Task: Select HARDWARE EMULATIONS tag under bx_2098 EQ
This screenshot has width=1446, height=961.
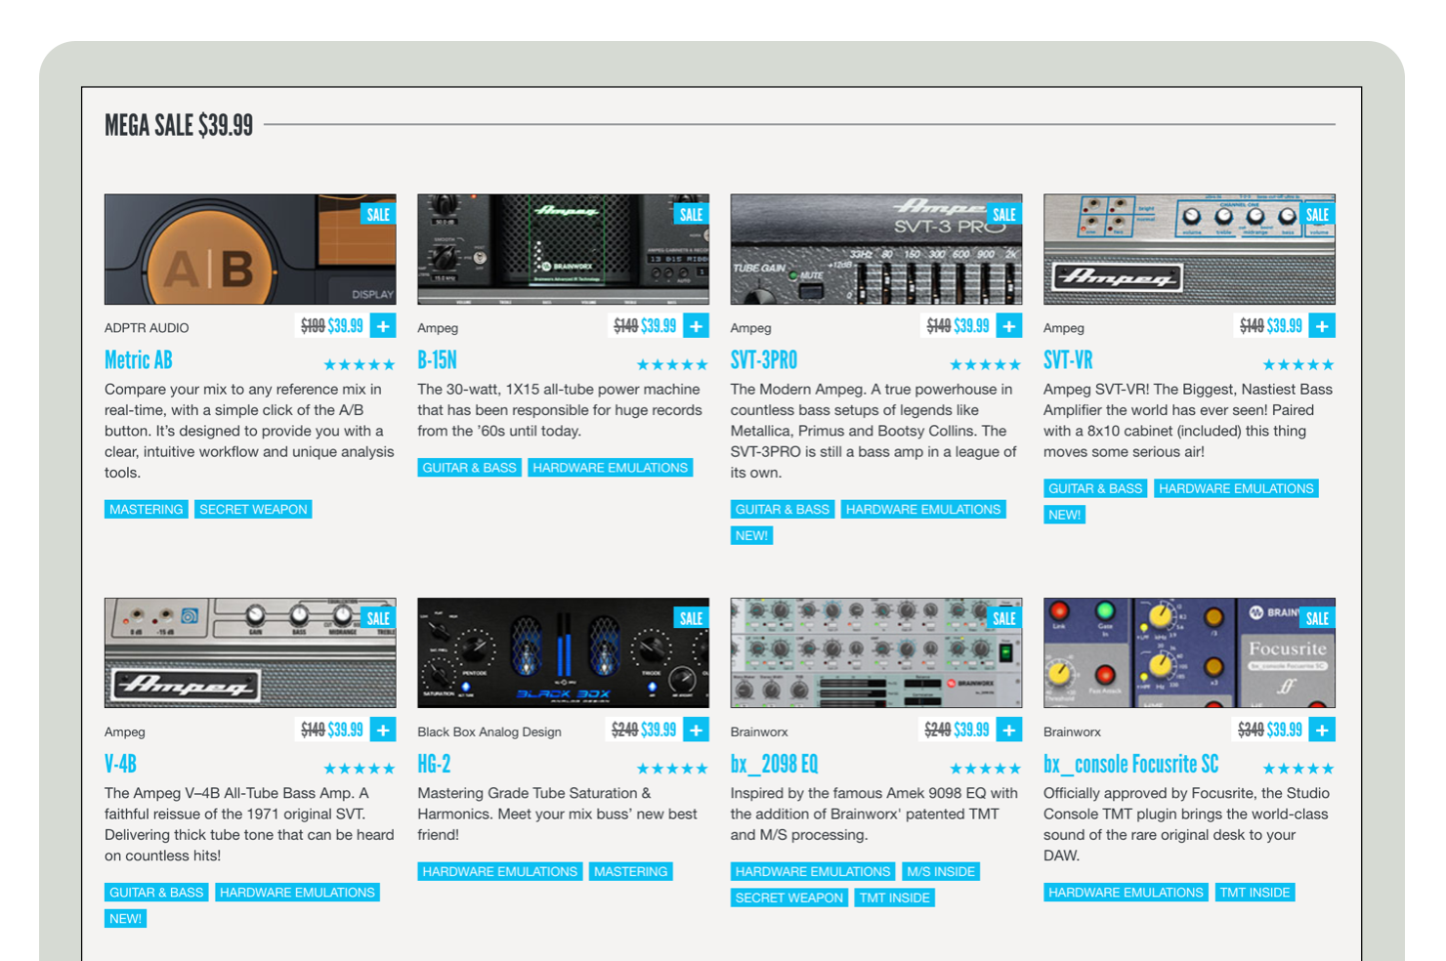Action: pos(813,871)
